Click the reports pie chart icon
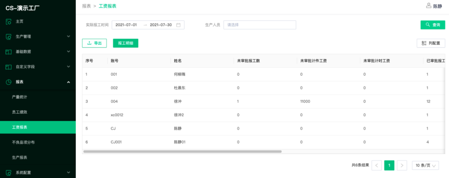The width and height of the screenshot is (449, 178). pos(8,82)
